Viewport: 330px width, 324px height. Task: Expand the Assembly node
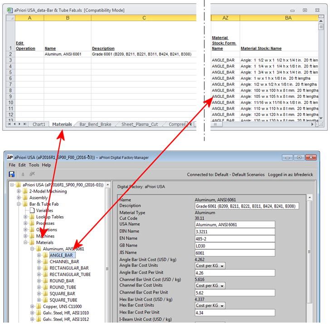(x=19, y=198)
